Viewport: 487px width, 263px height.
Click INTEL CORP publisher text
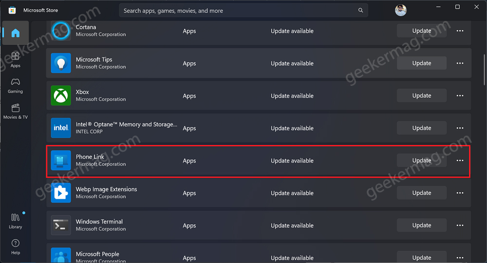click(x=89, y=132)
